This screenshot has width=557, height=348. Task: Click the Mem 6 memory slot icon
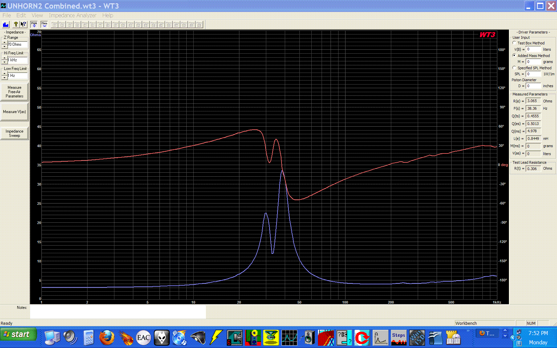pyautogui.click(x=93, y=25)
